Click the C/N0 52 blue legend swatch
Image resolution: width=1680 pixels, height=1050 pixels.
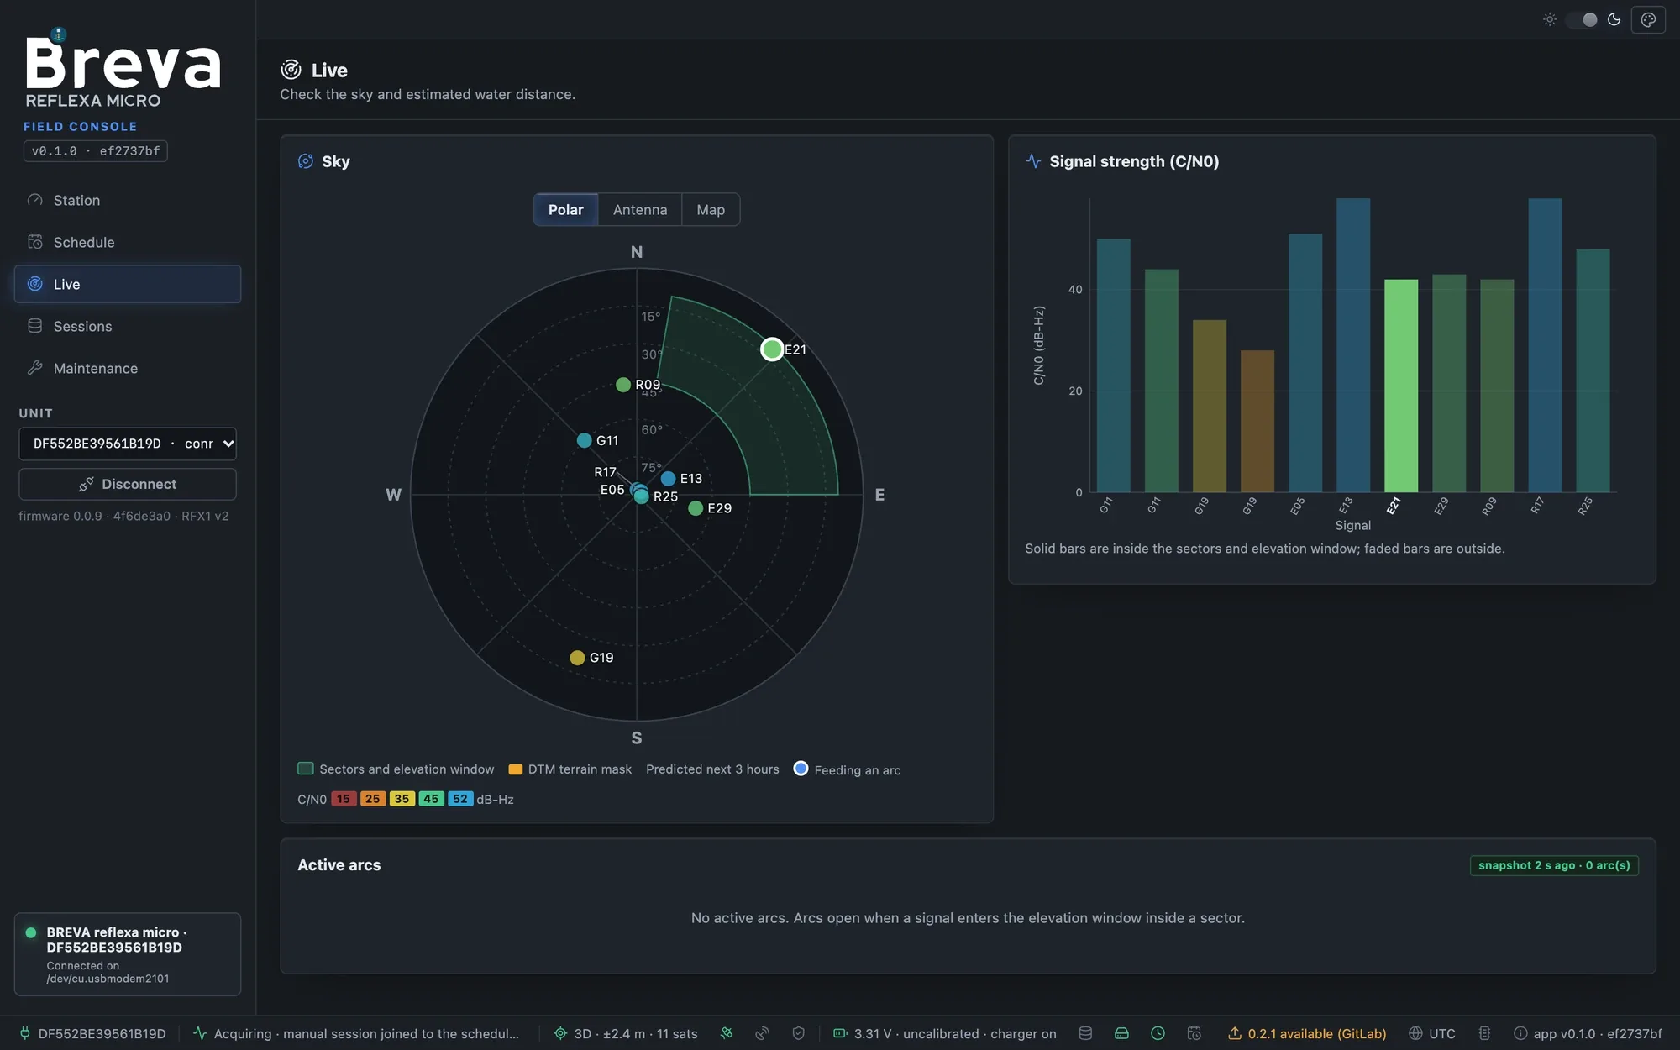pyautogui.click(x=460, y=799)
